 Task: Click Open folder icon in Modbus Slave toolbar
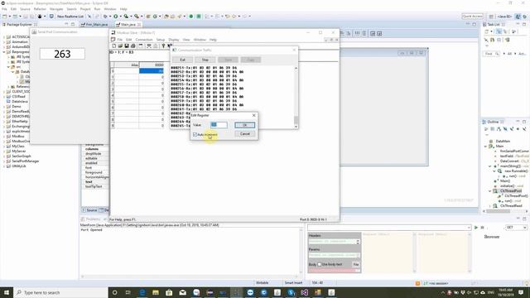pyautogui.click(x=120, y=46)
